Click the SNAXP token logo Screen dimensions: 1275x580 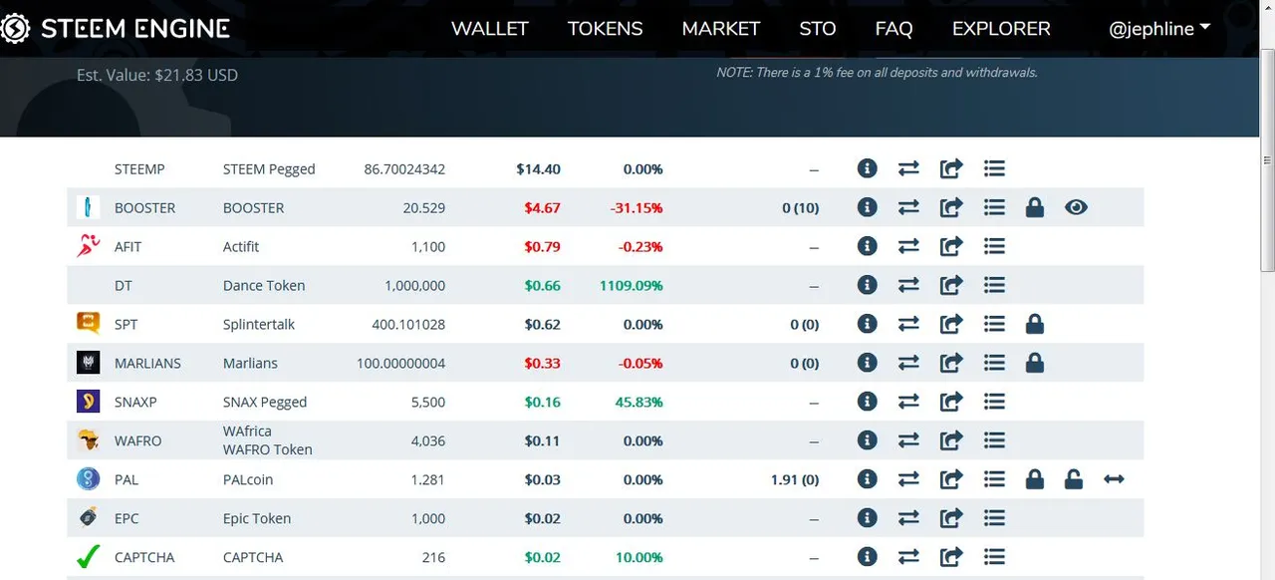pos(88,402)
